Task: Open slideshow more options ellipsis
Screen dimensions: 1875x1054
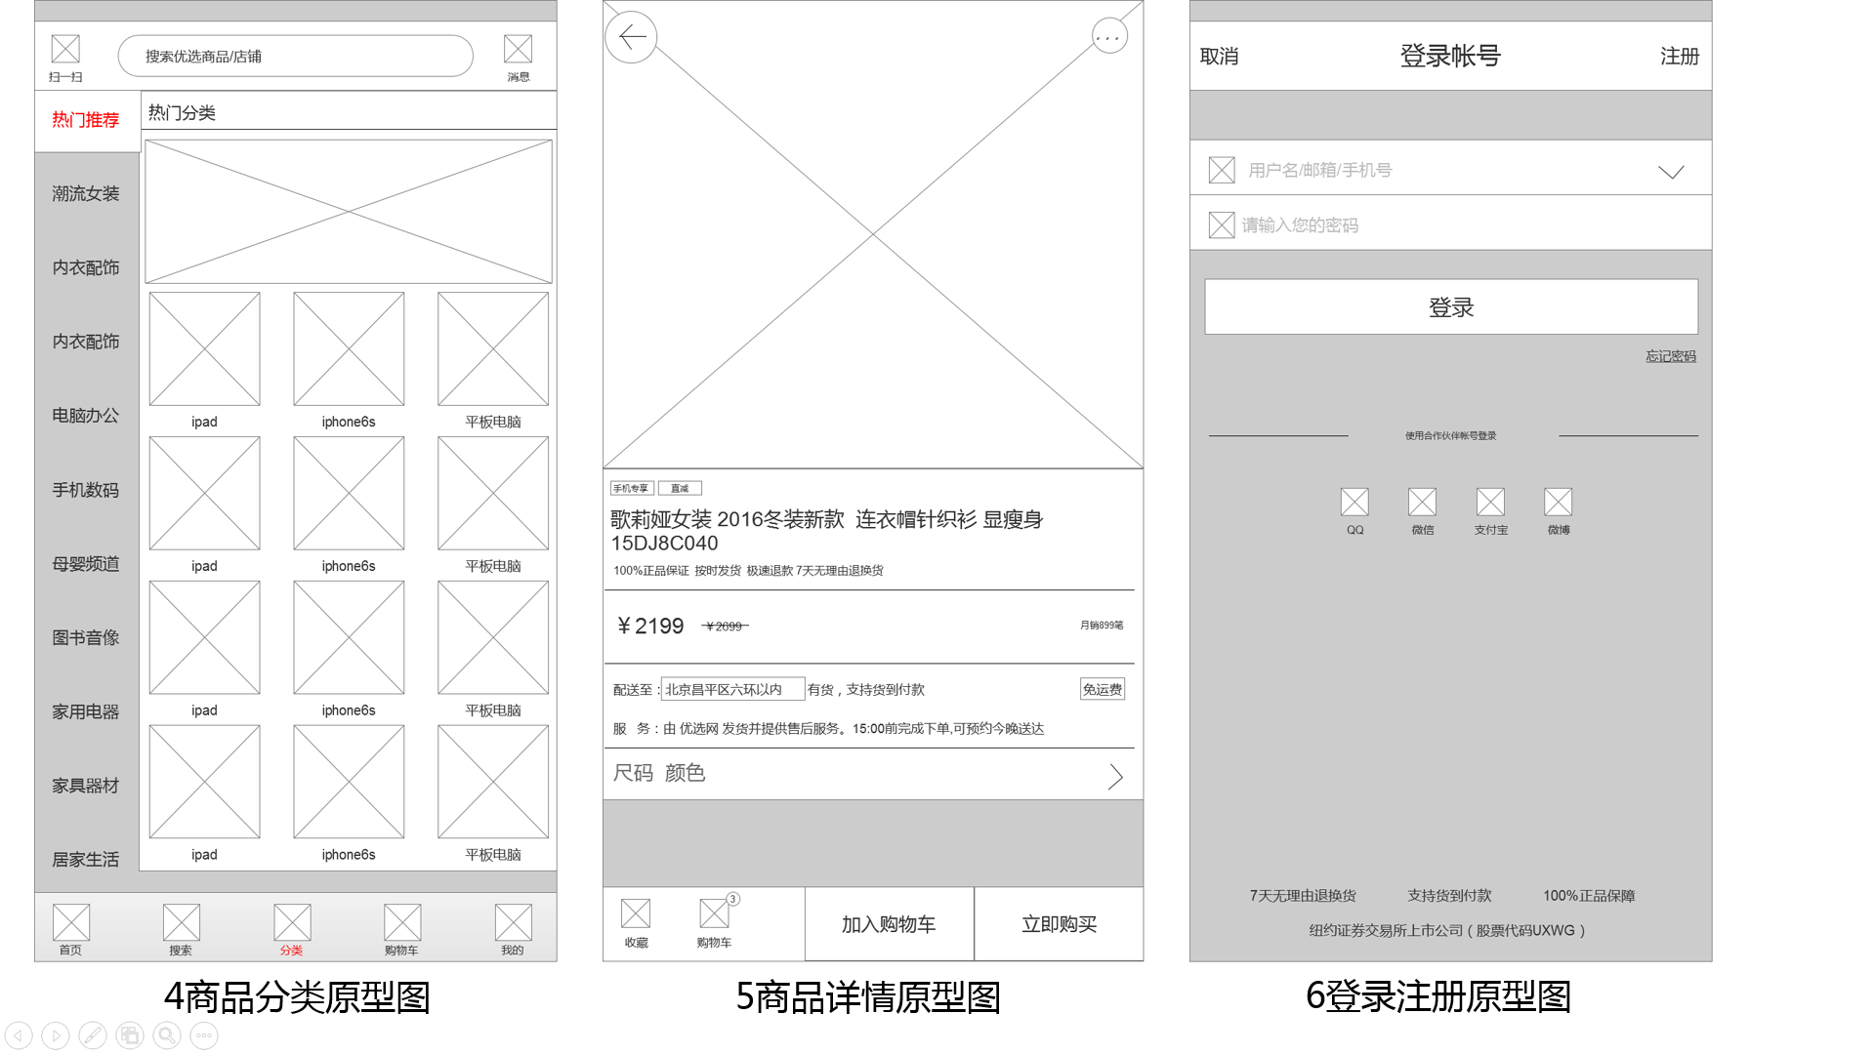Action: pyautogui.click(x=204, y=1035)
